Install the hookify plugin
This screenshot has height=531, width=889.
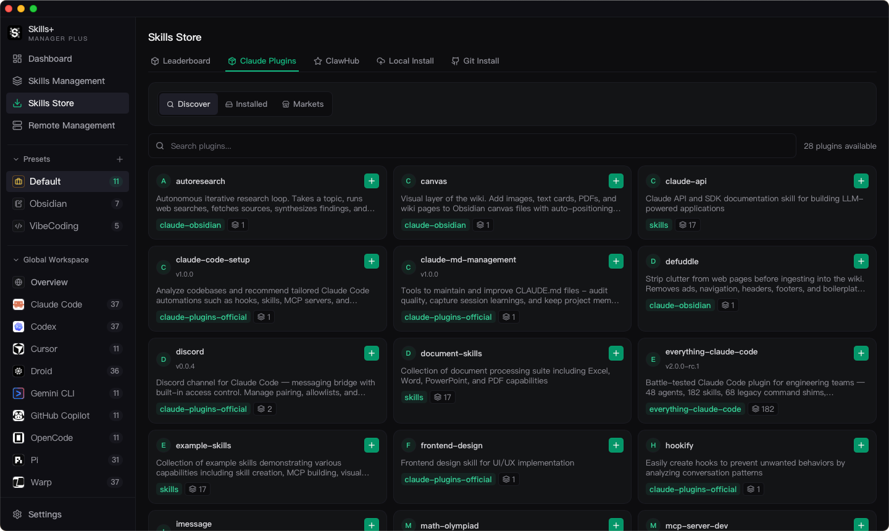click(x=861, y=445)
